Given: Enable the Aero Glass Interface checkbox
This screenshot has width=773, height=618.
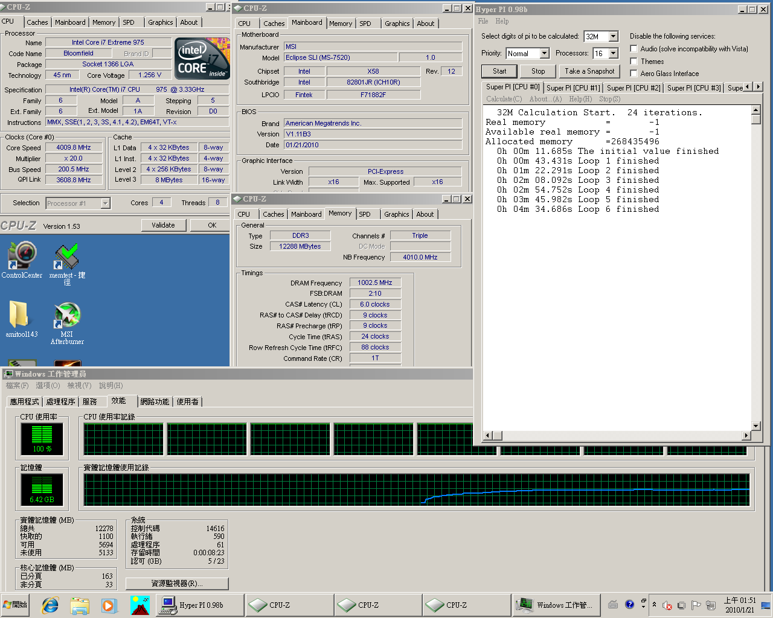Looking at the screenshot, I should (x=633, y=73).
